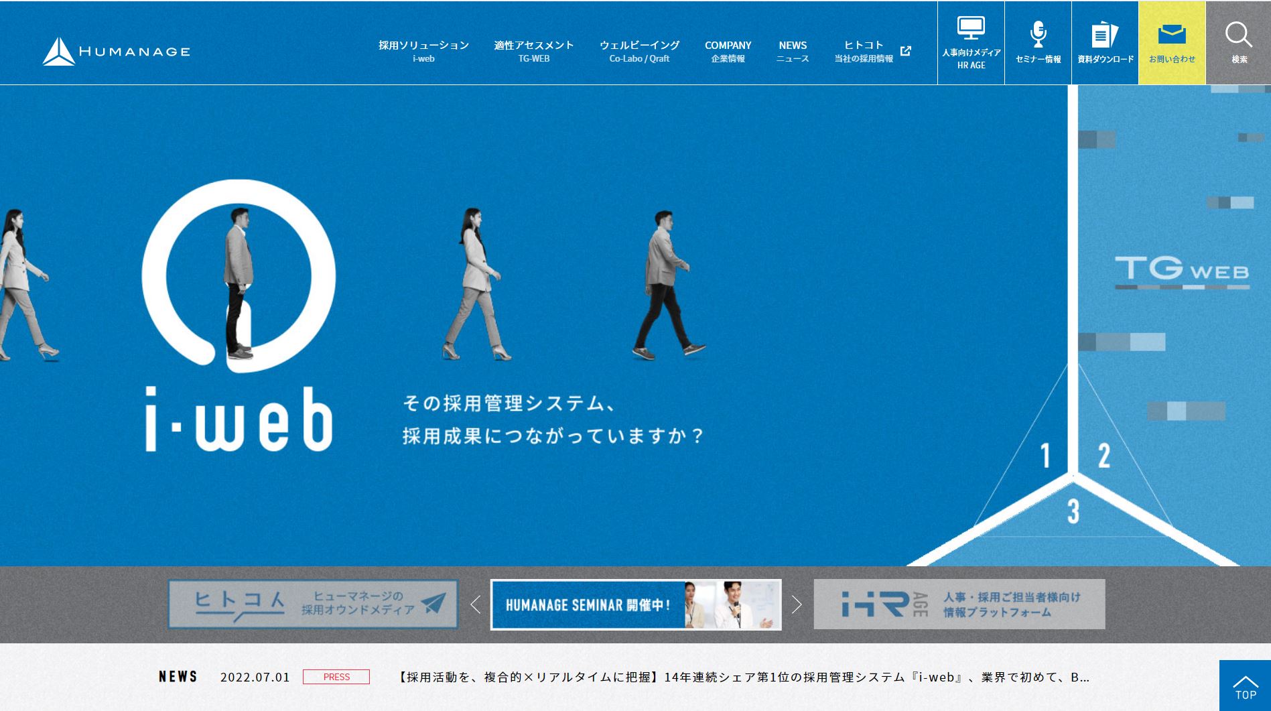The width and height of the screenshot is (1271, 711).
Task: Click hero text その採用管理システム、
Action: click(x=509, y=403)
